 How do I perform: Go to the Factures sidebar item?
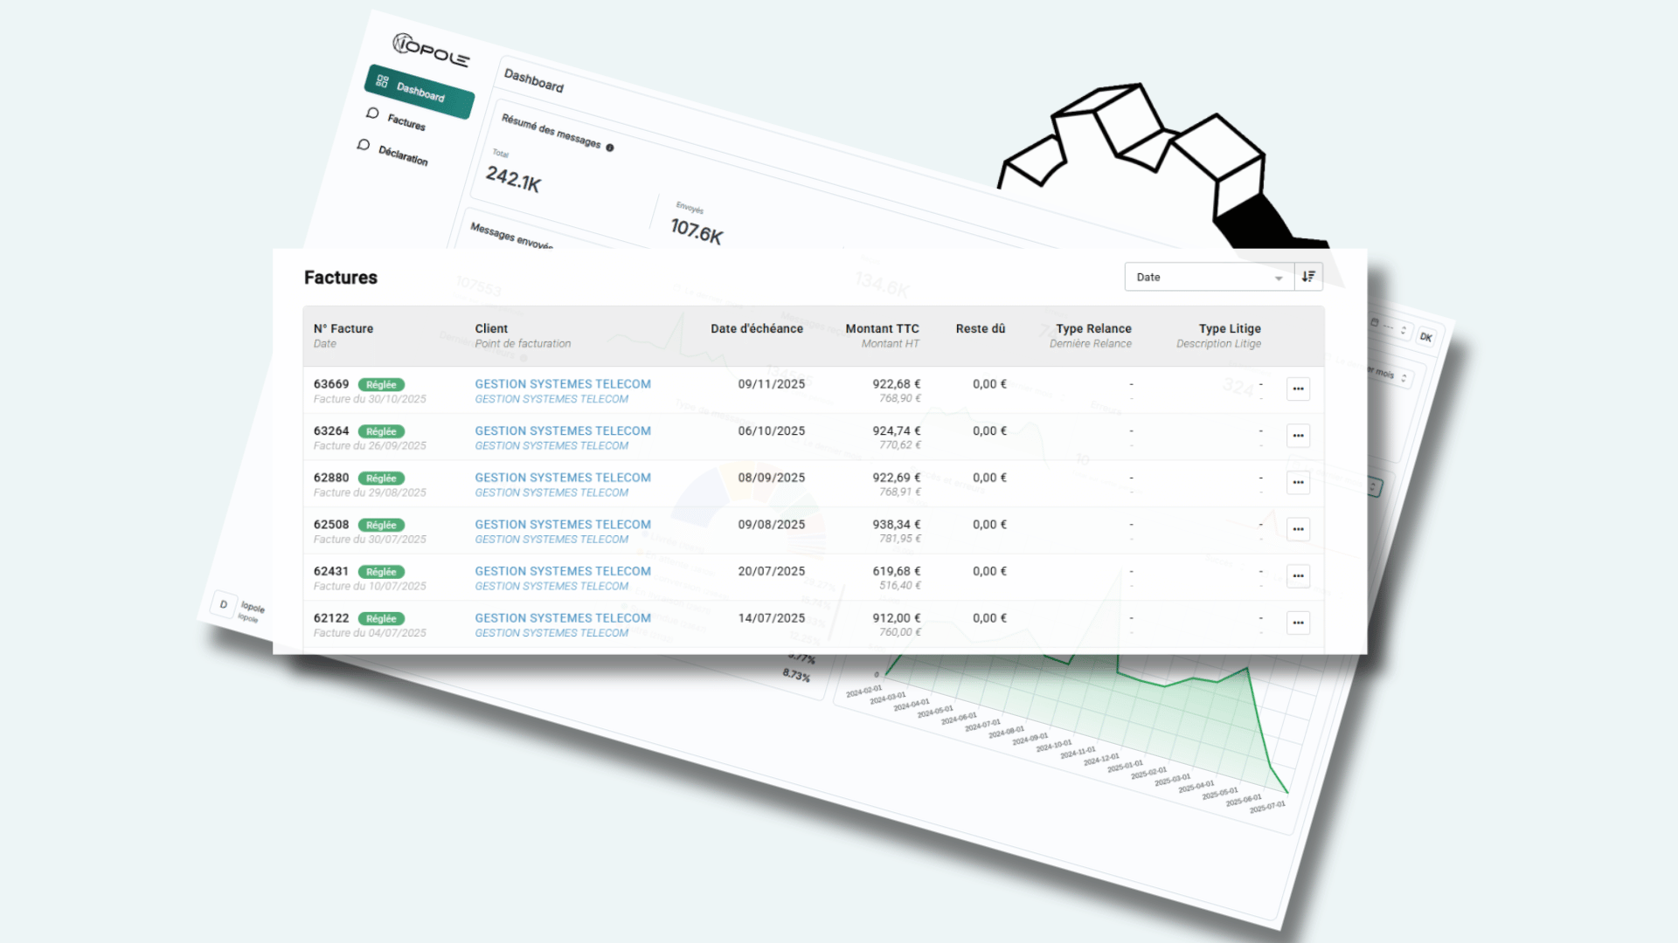pyautogui.click(x=406, y=122)
